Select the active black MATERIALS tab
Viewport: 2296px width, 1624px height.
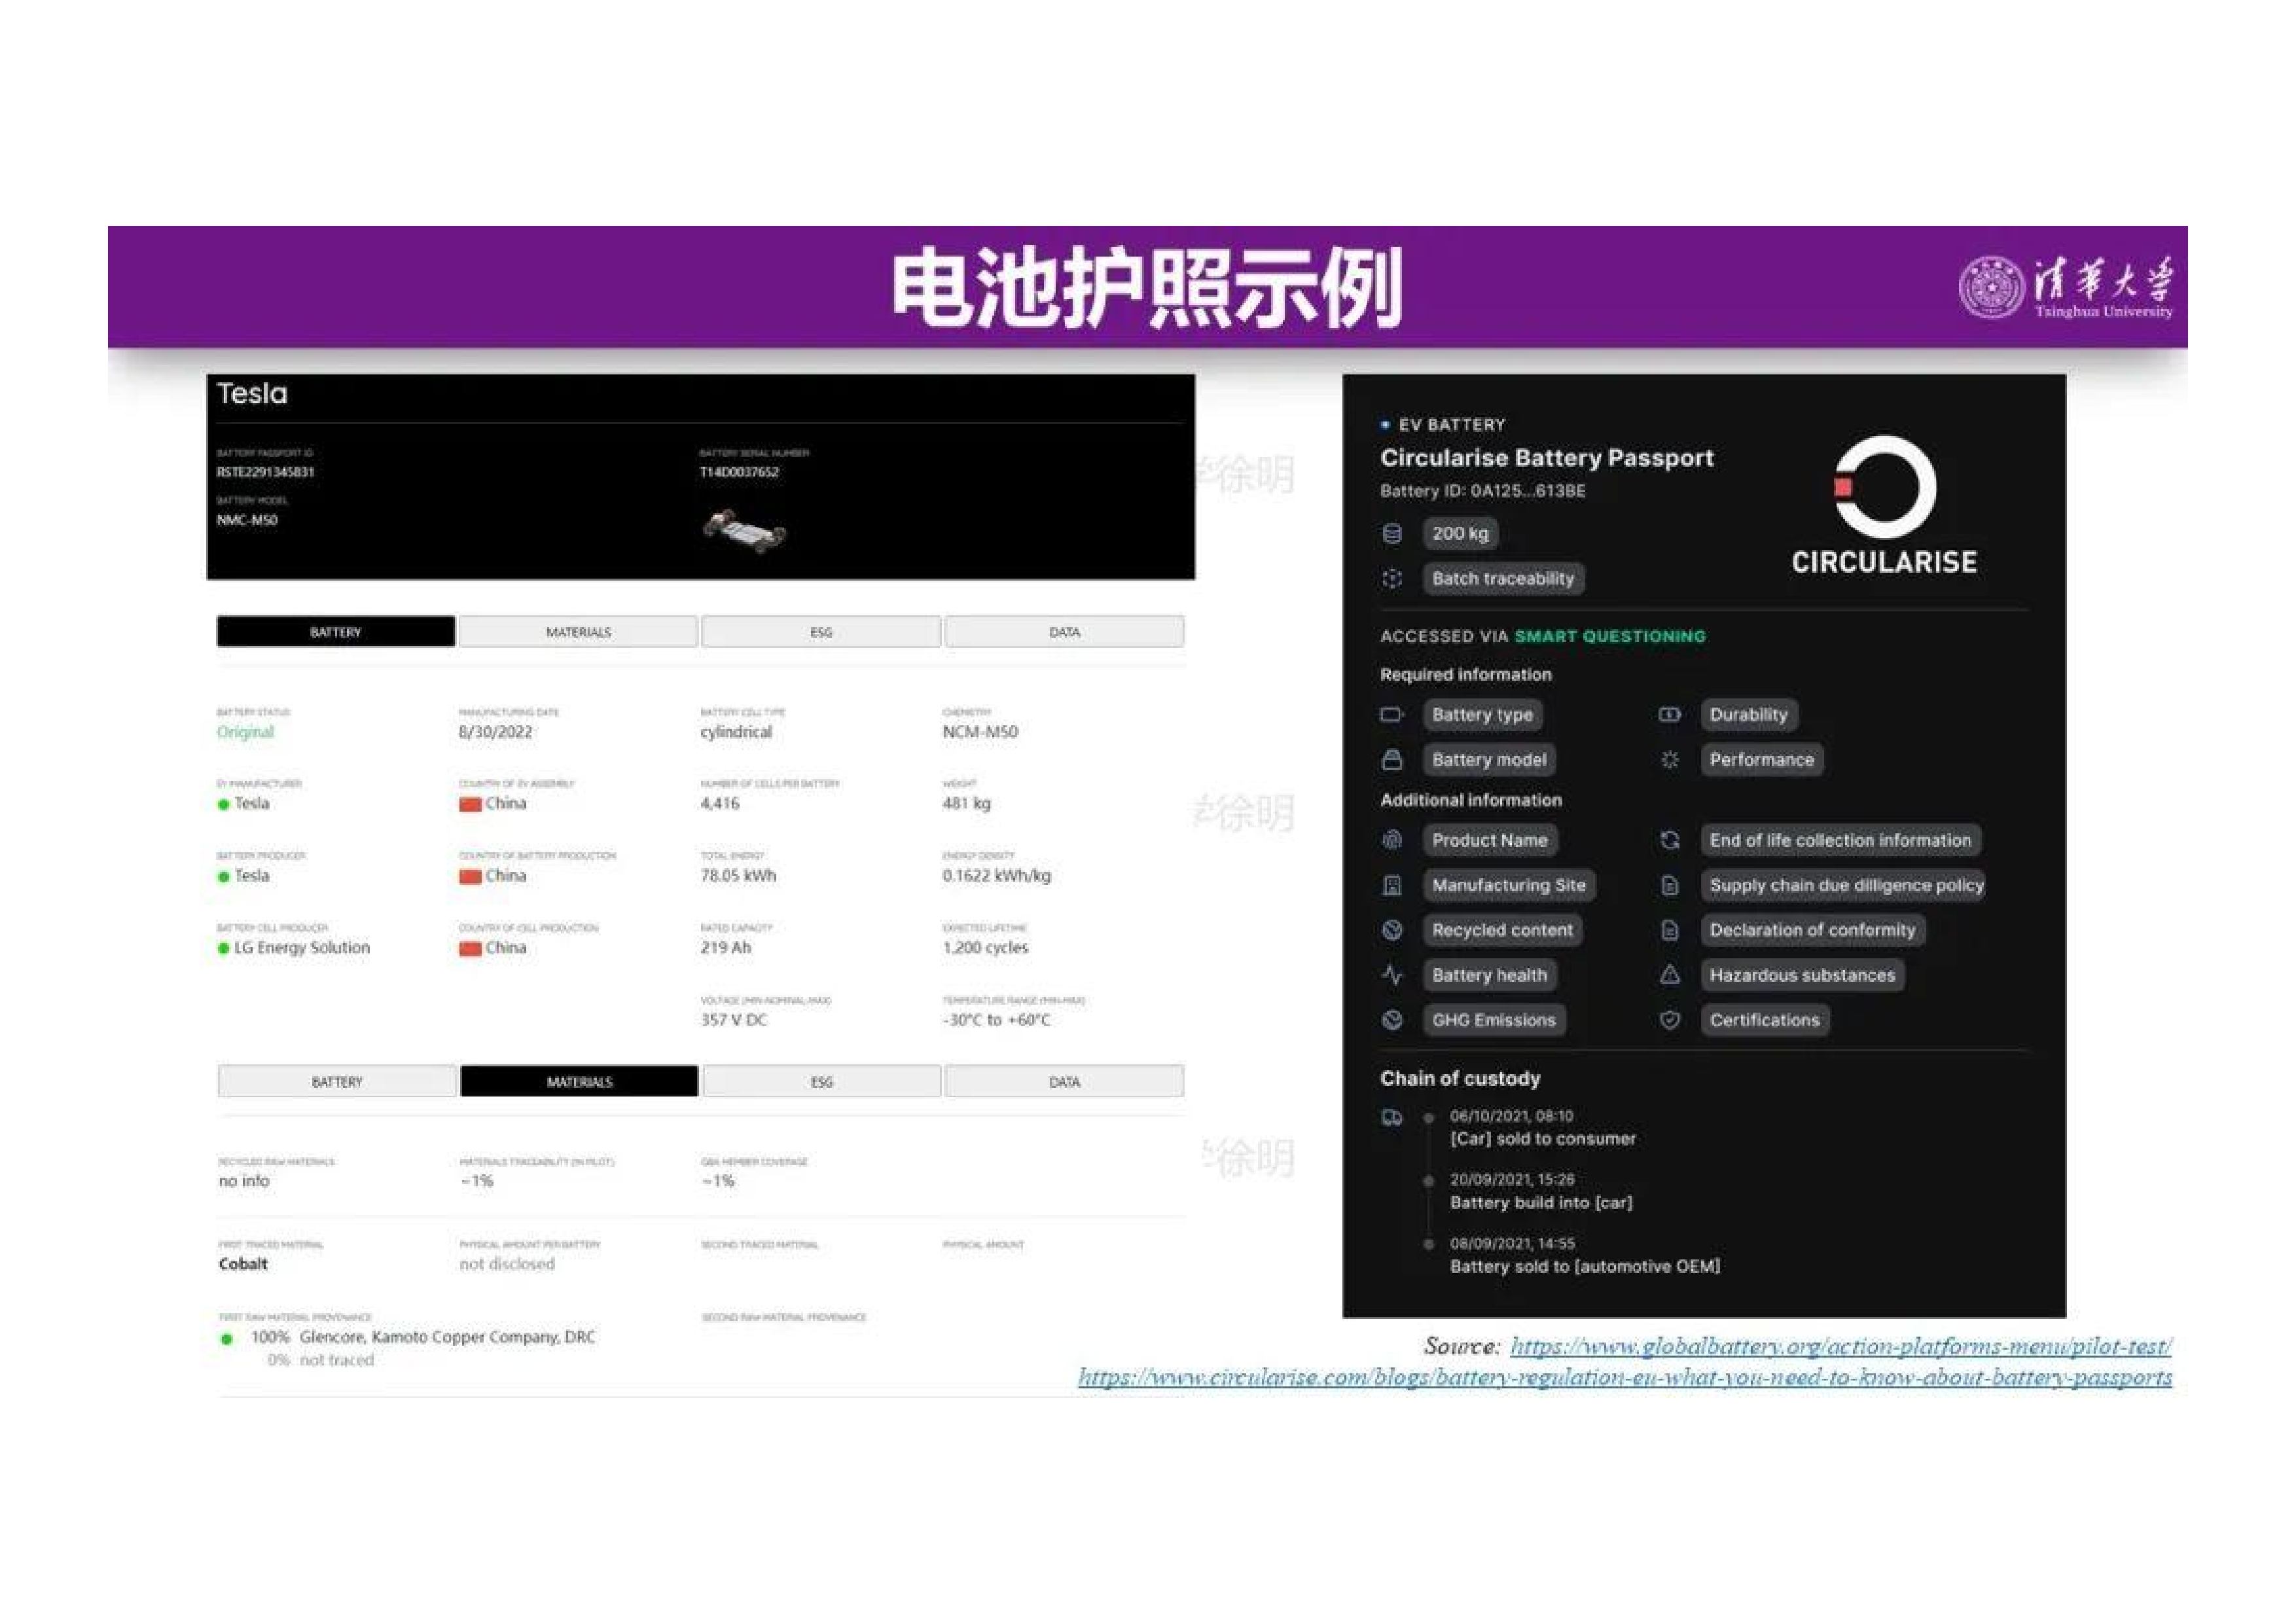pos(579,1081)
